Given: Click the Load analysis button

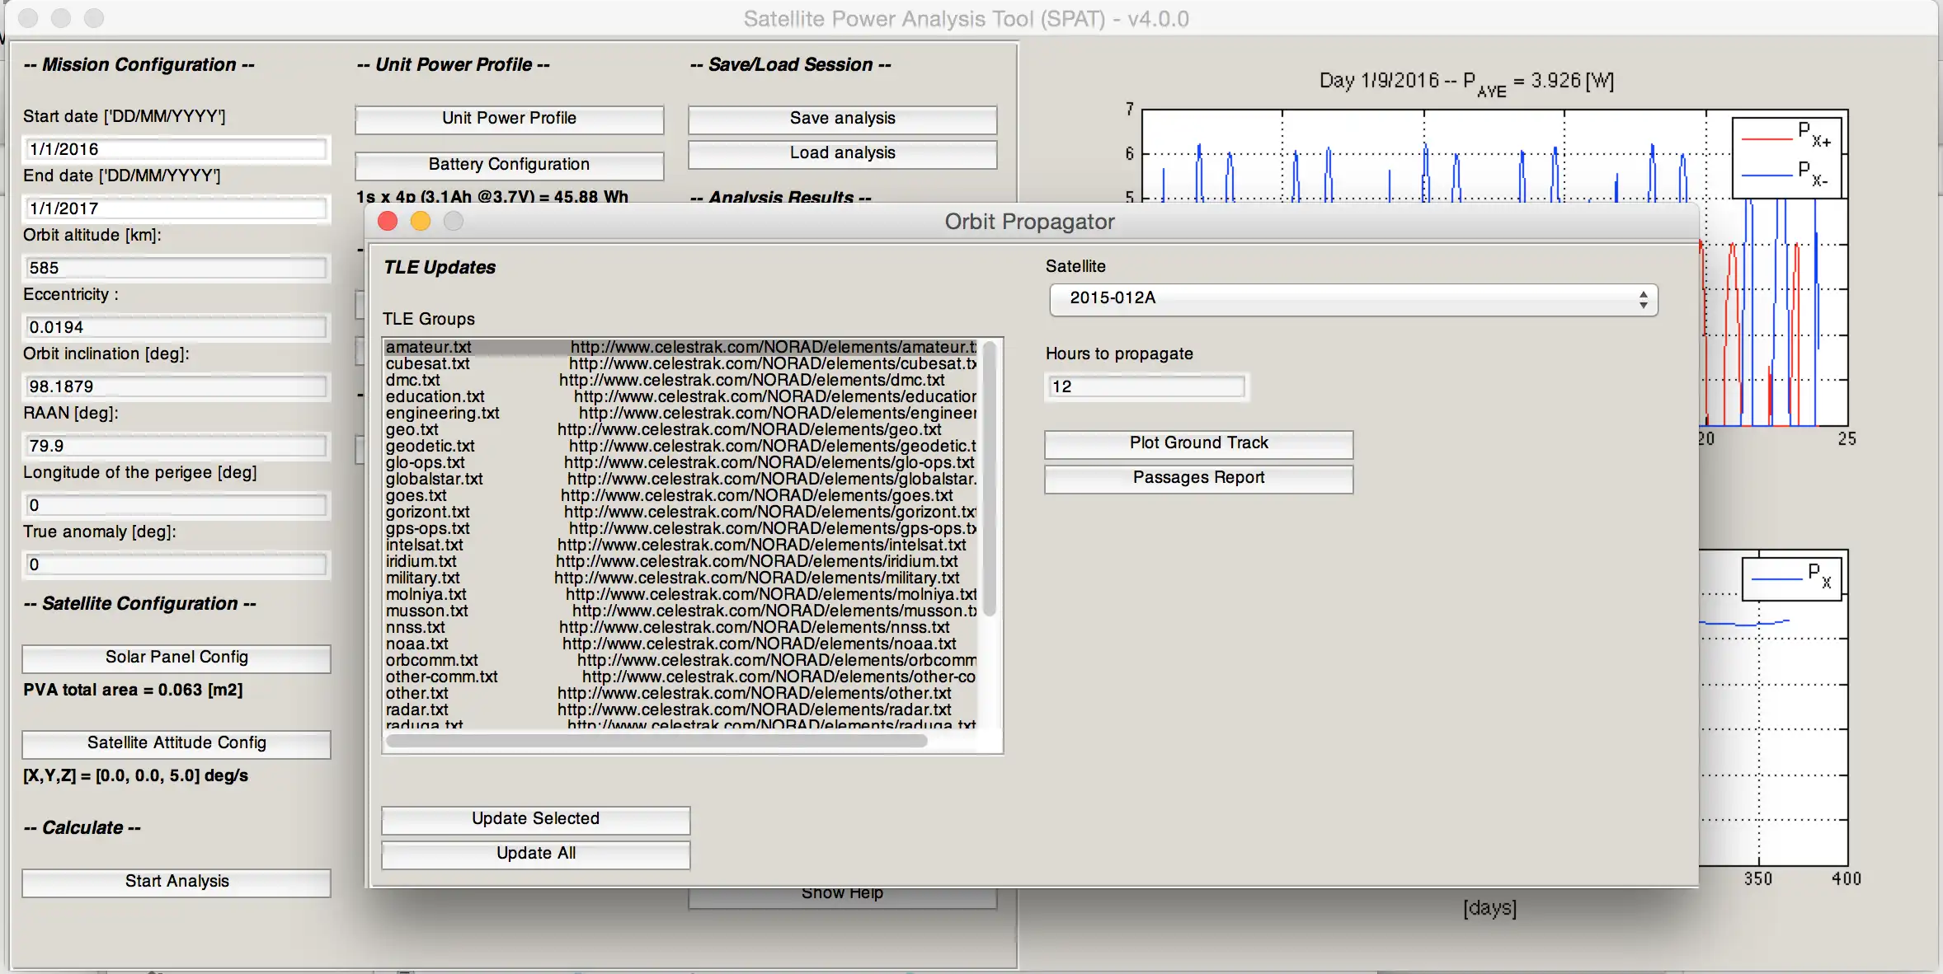Looking at the screenshot, I should coord(843,152).
